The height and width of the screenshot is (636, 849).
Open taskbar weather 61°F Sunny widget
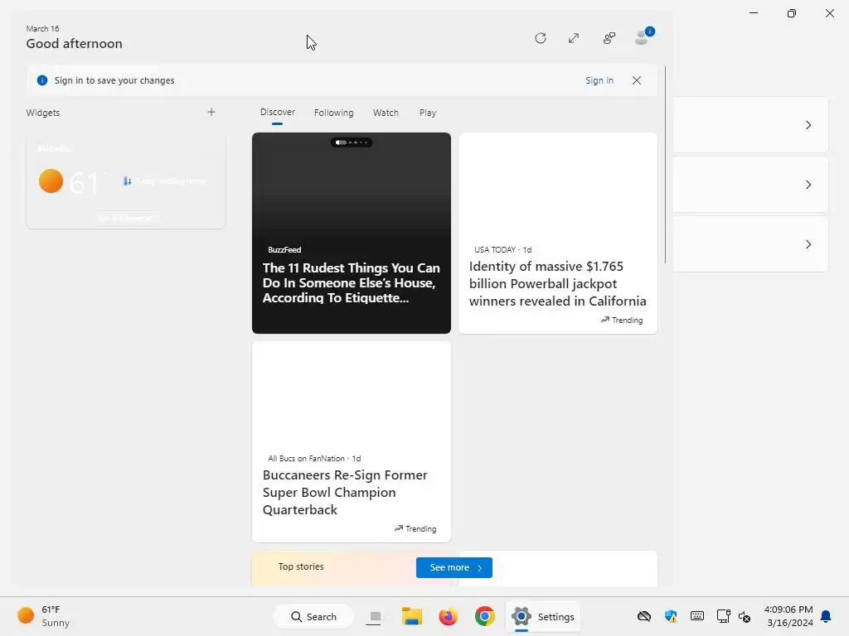click(x=43, y=616)
